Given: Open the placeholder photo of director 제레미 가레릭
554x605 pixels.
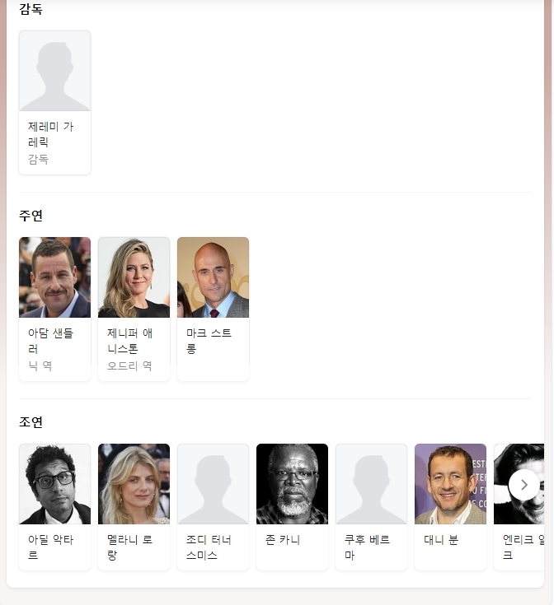Looking at the screenshot, I should (55, 71).
